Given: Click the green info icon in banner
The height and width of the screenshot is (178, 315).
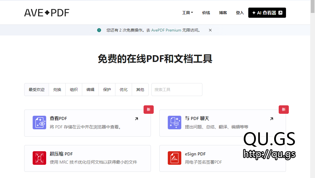Looking at the screenshot, I should (x=99, y=30).
